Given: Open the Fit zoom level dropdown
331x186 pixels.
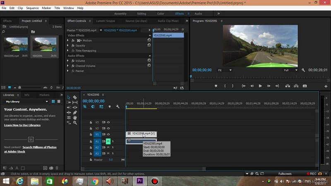Looking at the screenshot, I should [225, 70].
